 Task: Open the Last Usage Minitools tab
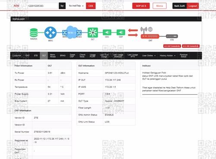coord(118,56)
